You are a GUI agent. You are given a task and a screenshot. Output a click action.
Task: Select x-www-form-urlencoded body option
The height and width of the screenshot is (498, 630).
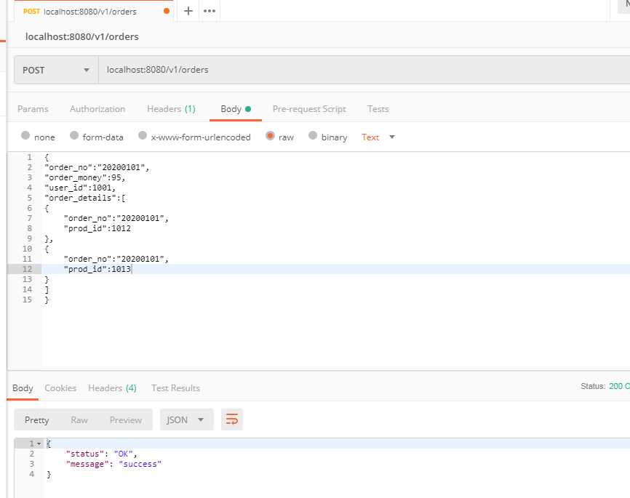(142, 136)
